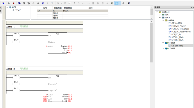Image resolution: width=194 pixels, height=108 pixels.
Task: Click the VD14 Acc input operand
Action: coord(45,99)
